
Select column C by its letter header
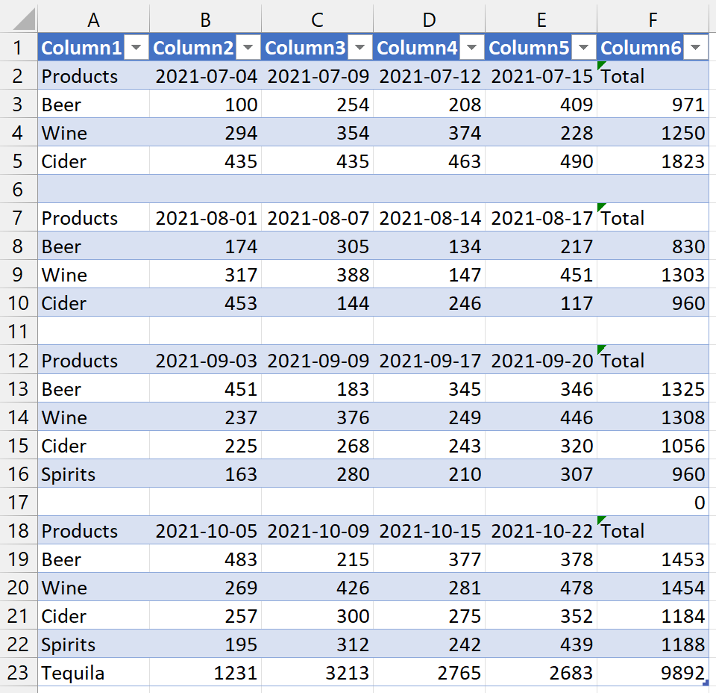point(318,19)
